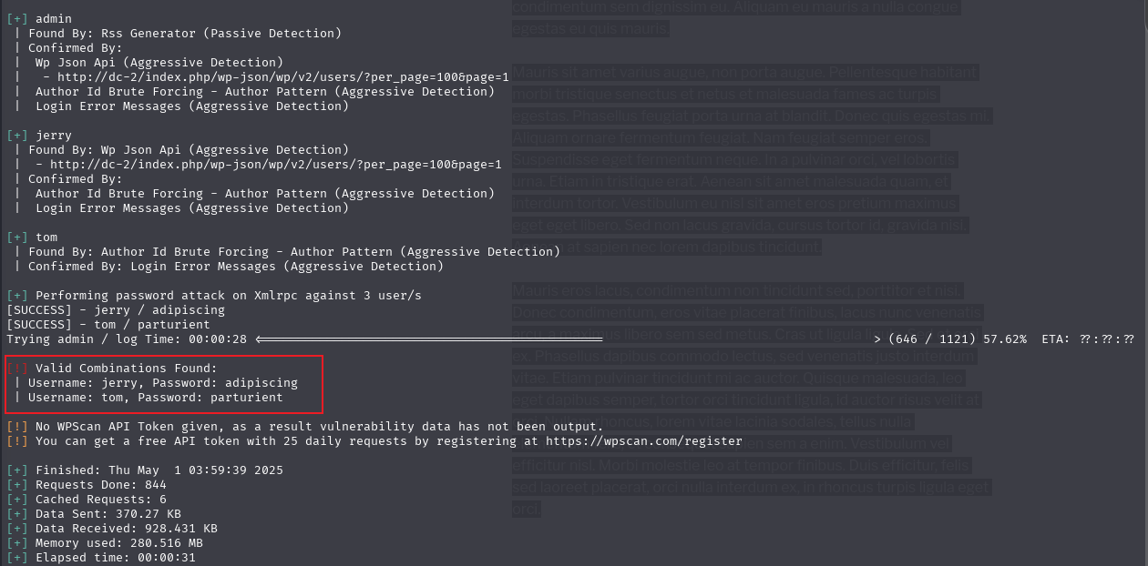Click the "ETA: ??:??:??" indicator
Viewport: 1148px width, 566px height.
(x=1089, y=339)
